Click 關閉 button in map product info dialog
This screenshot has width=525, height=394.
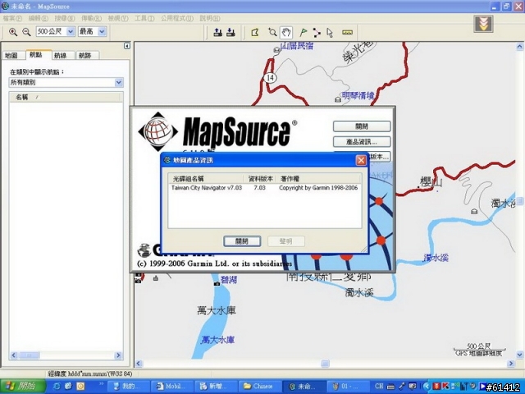pyautogui.click(x=242, y=241)
